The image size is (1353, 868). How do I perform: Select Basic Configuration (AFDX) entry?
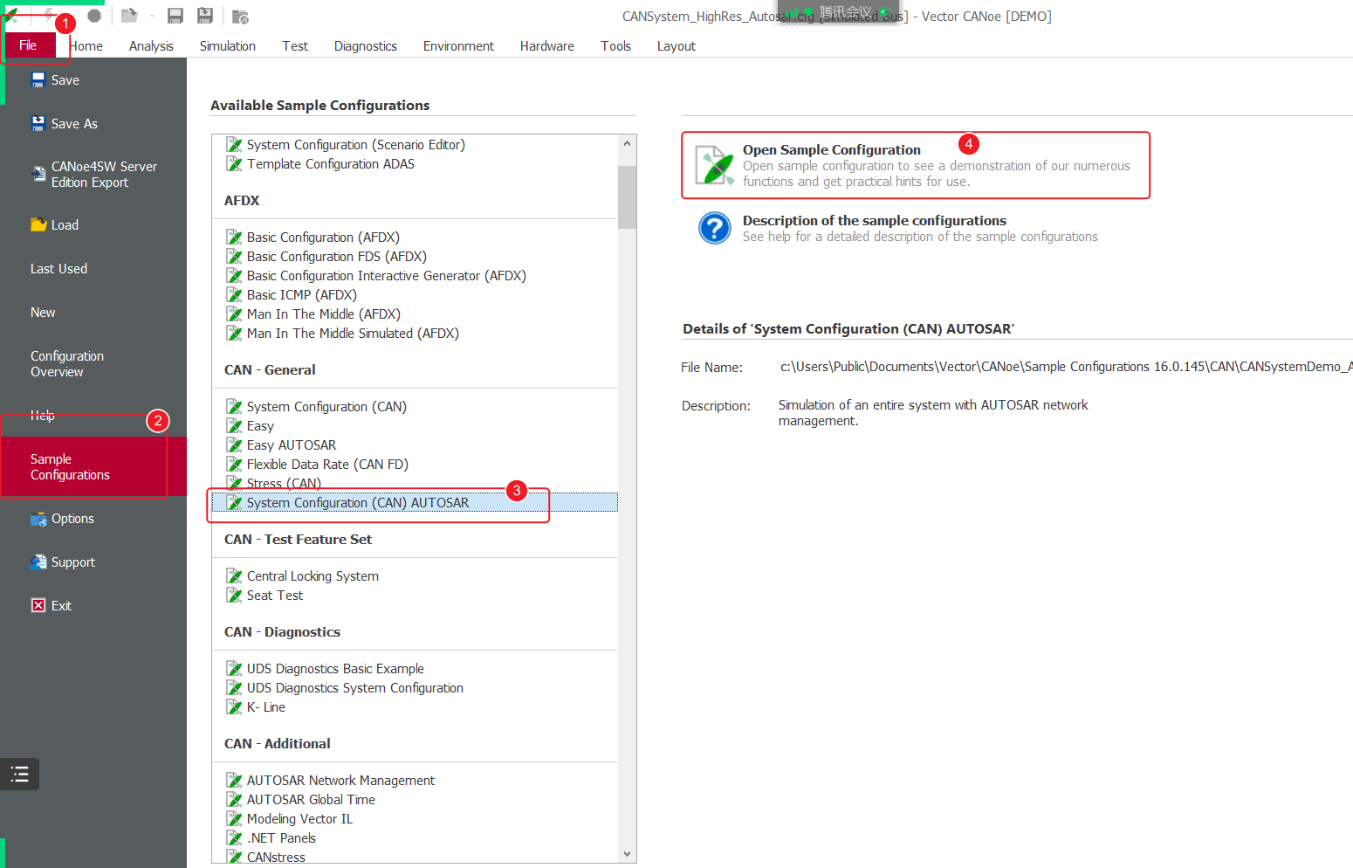(323, 238)
